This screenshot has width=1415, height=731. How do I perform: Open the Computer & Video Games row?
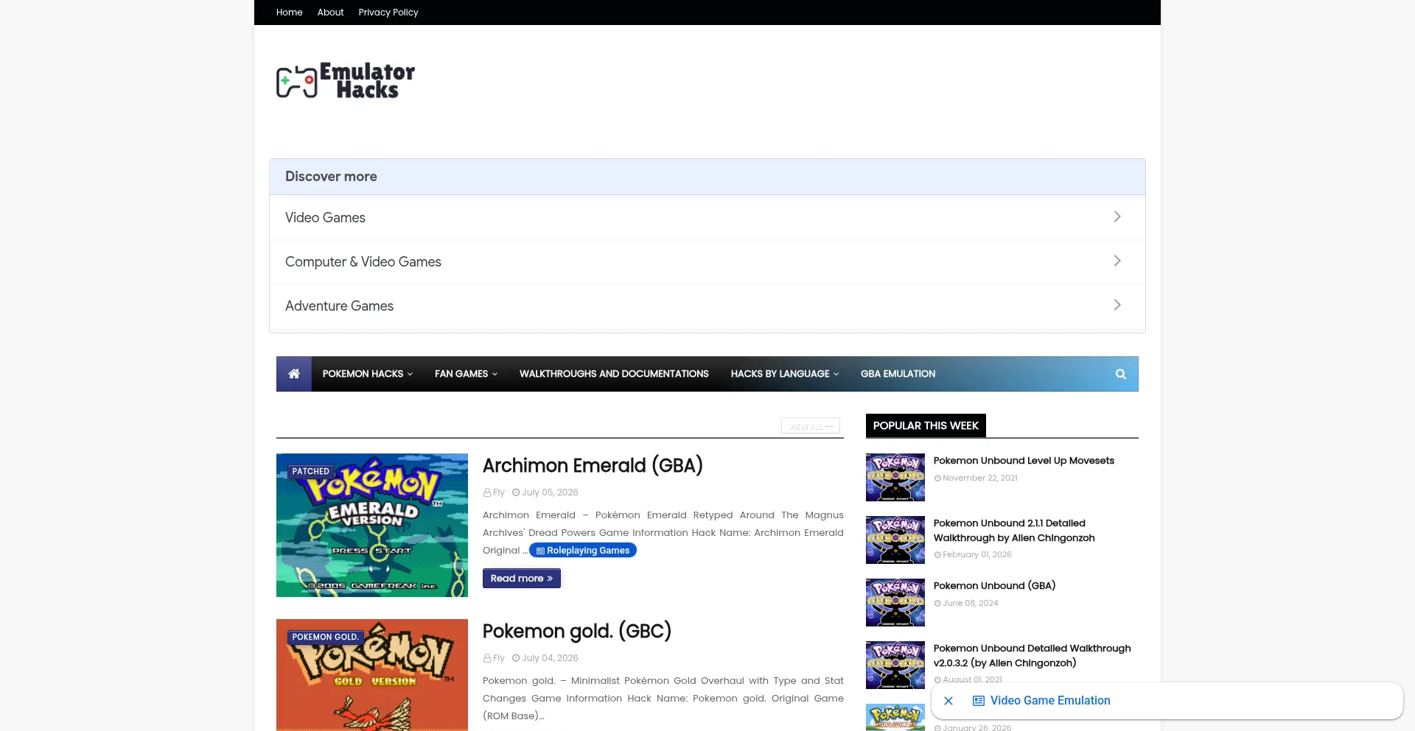coord(707,261)
